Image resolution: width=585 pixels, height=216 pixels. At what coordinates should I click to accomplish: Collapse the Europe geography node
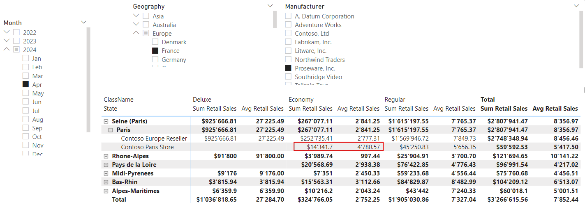pos(136,33)
